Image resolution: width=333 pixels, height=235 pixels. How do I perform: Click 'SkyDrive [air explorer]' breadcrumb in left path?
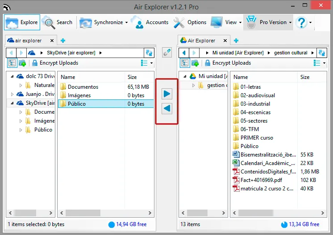pos(71,53)
